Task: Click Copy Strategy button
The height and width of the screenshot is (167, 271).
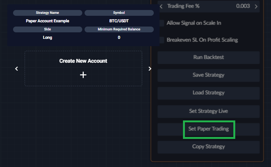Action: (x=208, y=147)
